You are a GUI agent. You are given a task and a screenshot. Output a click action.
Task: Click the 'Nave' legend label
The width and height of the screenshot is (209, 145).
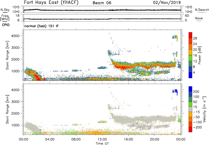click(x=199, y=18)
